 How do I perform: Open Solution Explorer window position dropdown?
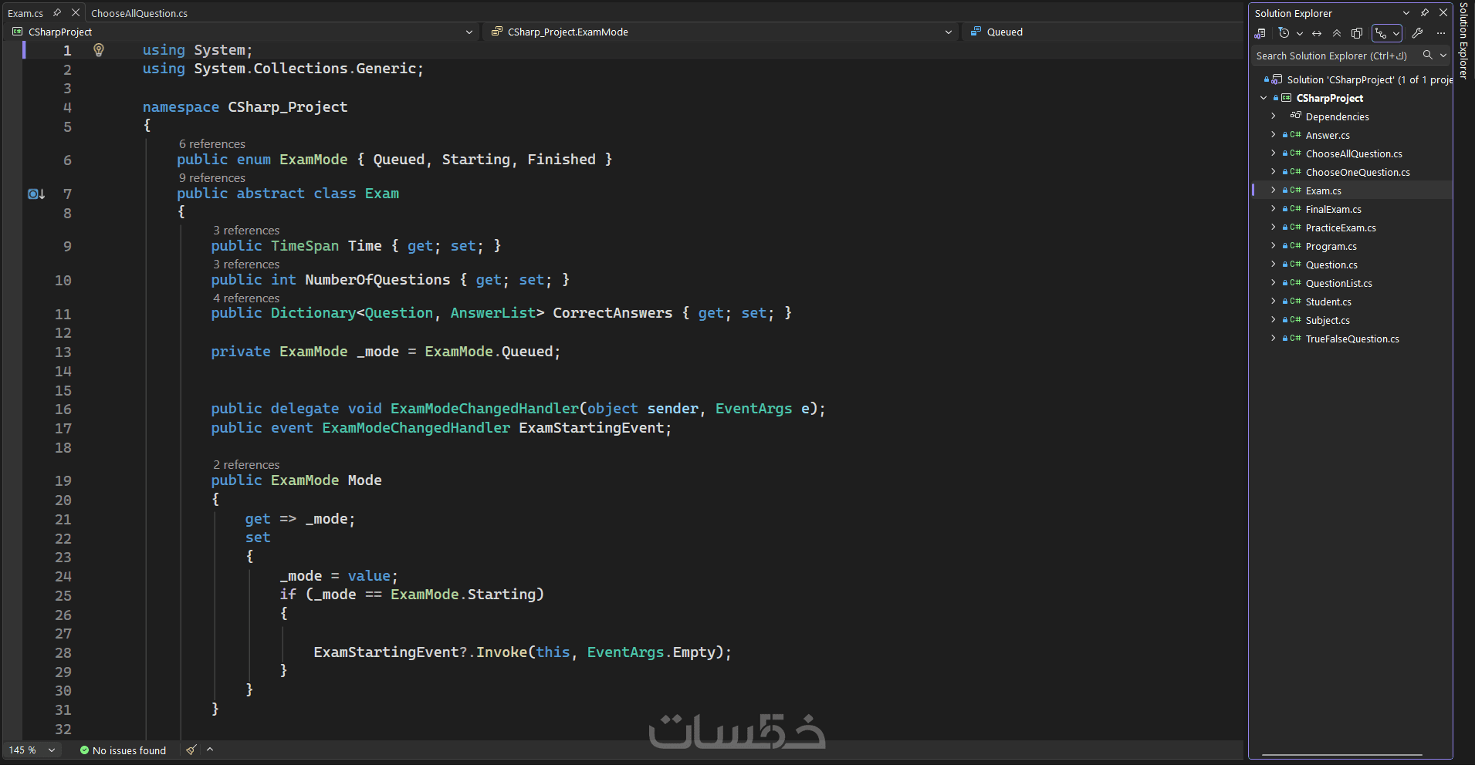pos(1406,13)
